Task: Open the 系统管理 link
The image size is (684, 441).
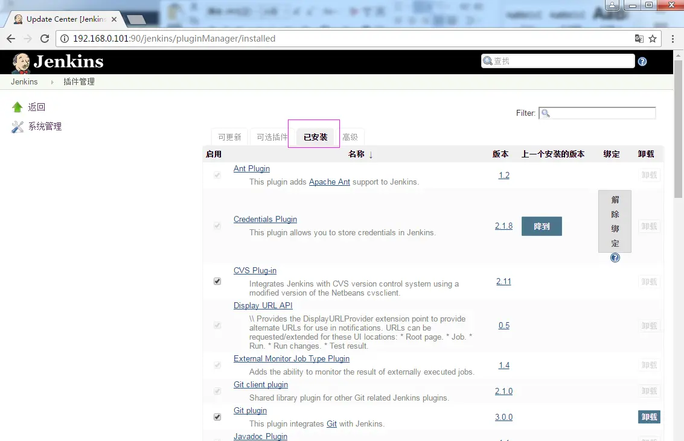Action: coord(45,127)
